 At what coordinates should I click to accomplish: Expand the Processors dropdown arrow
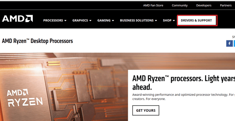(65, 21)
